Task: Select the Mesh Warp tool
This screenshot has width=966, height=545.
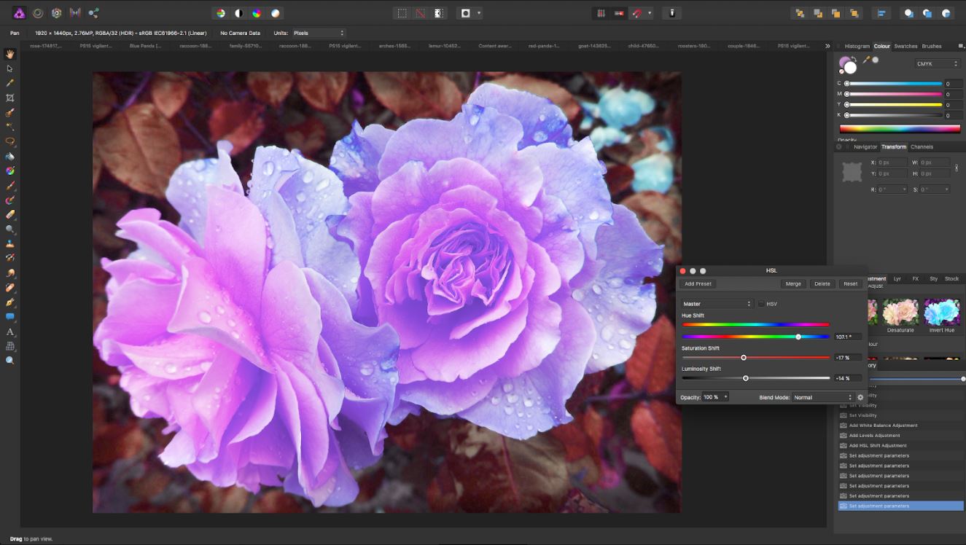Action: [10, 346]
